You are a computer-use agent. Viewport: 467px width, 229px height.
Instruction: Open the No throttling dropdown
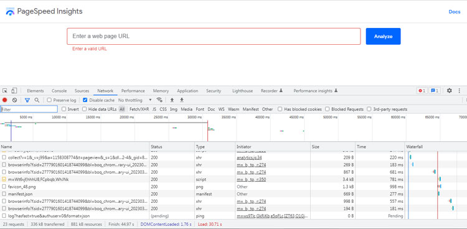[x=135, y=100]
